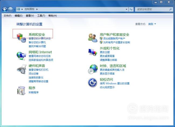Viewport: 175px width, 127px height.
Task: Click the 为所有用户设置家长控制 link
Action: pos(117,42)
